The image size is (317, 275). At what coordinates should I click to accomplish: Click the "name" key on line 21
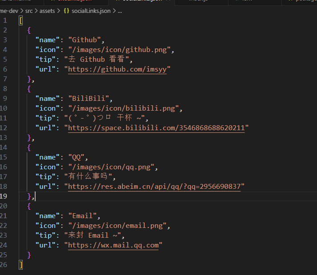48,216
